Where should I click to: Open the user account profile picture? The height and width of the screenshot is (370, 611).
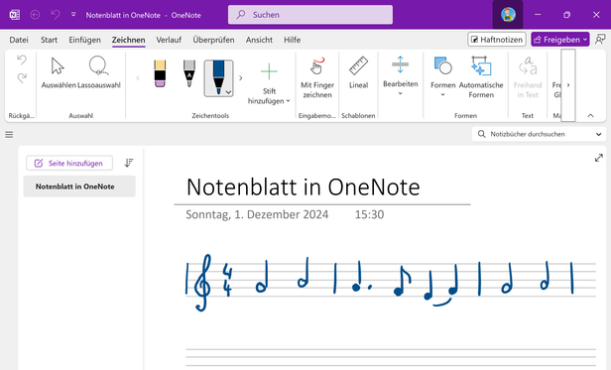coord(508,15)
